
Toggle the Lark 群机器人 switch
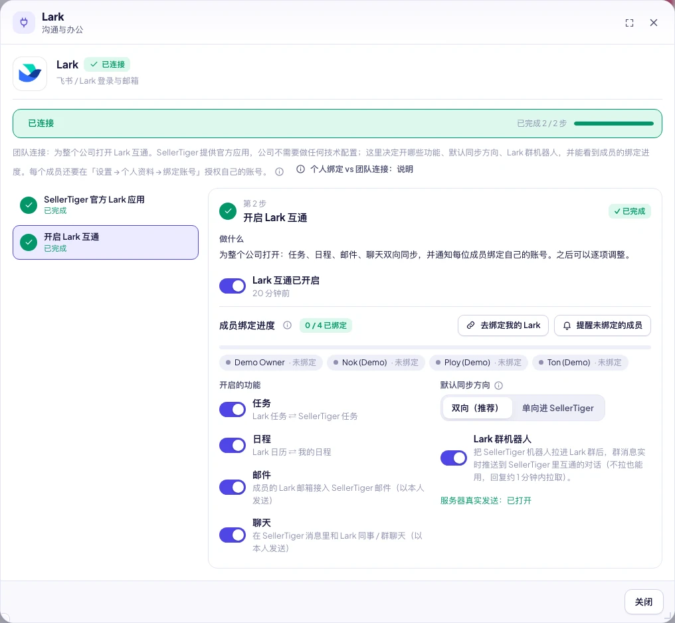pyautogui.click(x=454, y=458)
